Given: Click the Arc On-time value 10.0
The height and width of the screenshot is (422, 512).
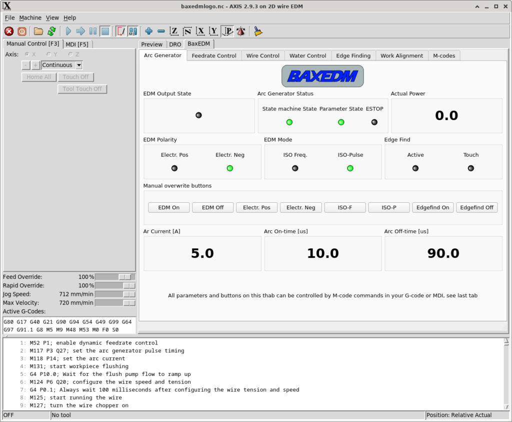Looking at the screenshot, I should pos(323,253).
